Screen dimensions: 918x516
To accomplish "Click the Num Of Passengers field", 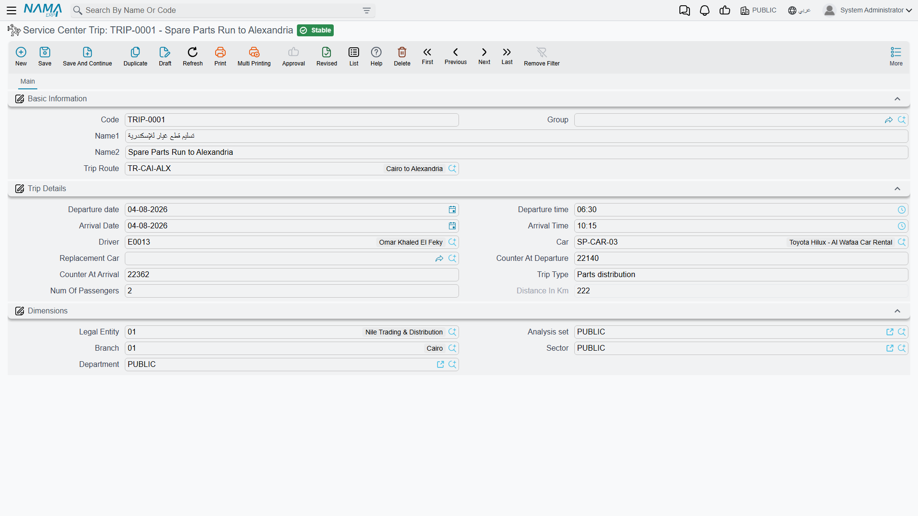I will tap(292, 291).
